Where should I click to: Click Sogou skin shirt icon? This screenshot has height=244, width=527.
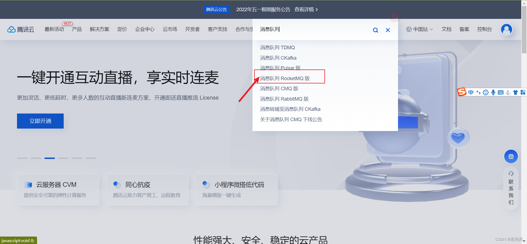pos(515,92)
